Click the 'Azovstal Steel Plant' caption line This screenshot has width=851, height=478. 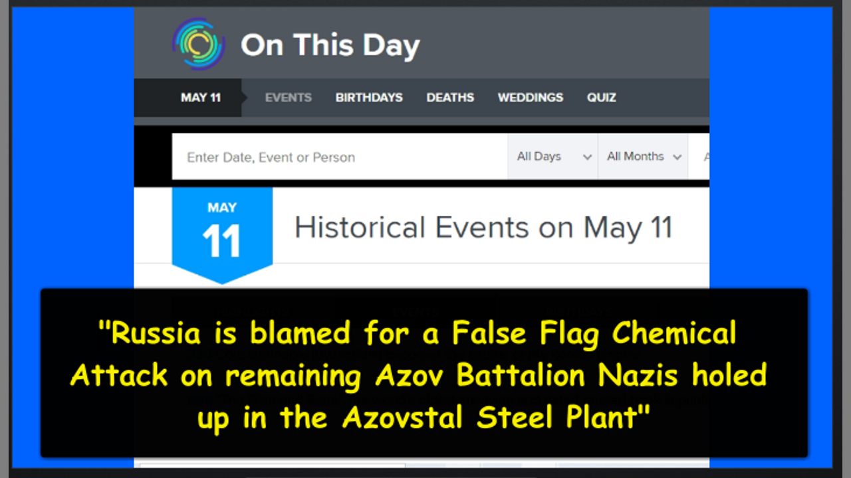point(423,418)
